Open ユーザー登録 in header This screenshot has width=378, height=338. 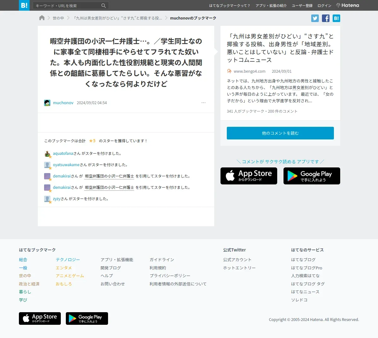coord(302,6)
